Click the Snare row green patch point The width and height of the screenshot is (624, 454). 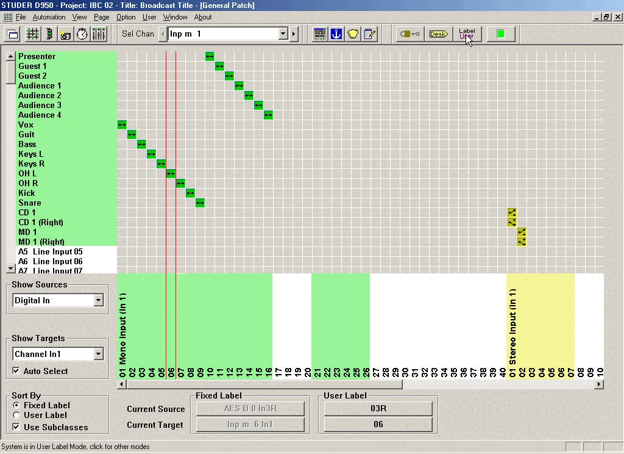click(x=200, y=203)
